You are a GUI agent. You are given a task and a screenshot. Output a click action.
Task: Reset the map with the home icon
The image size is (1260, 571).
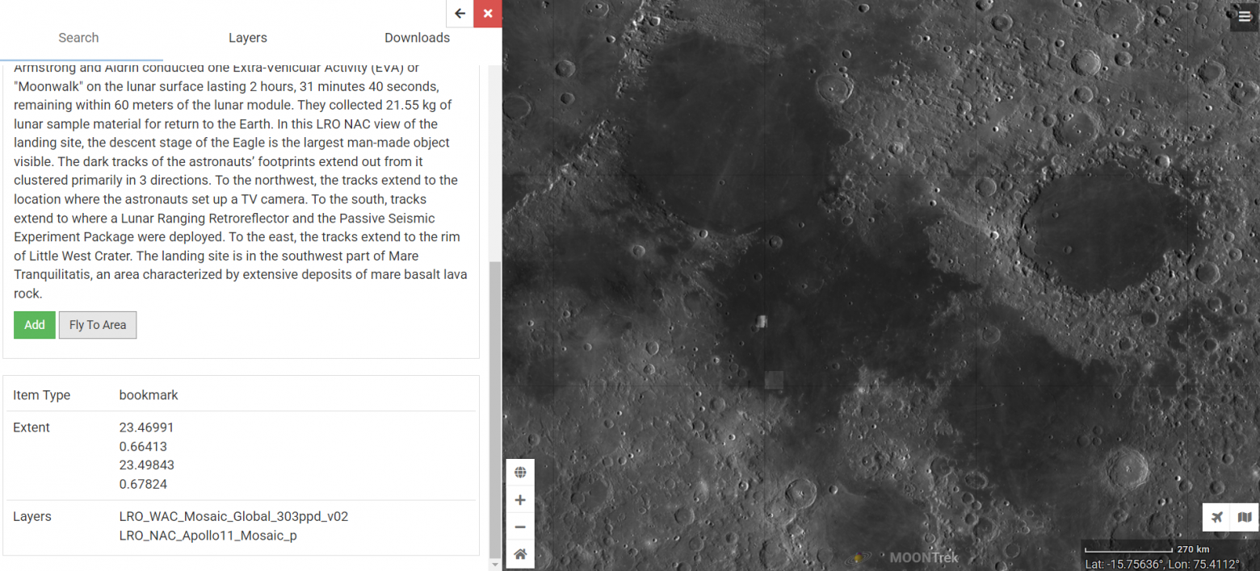tap(520, 554)
